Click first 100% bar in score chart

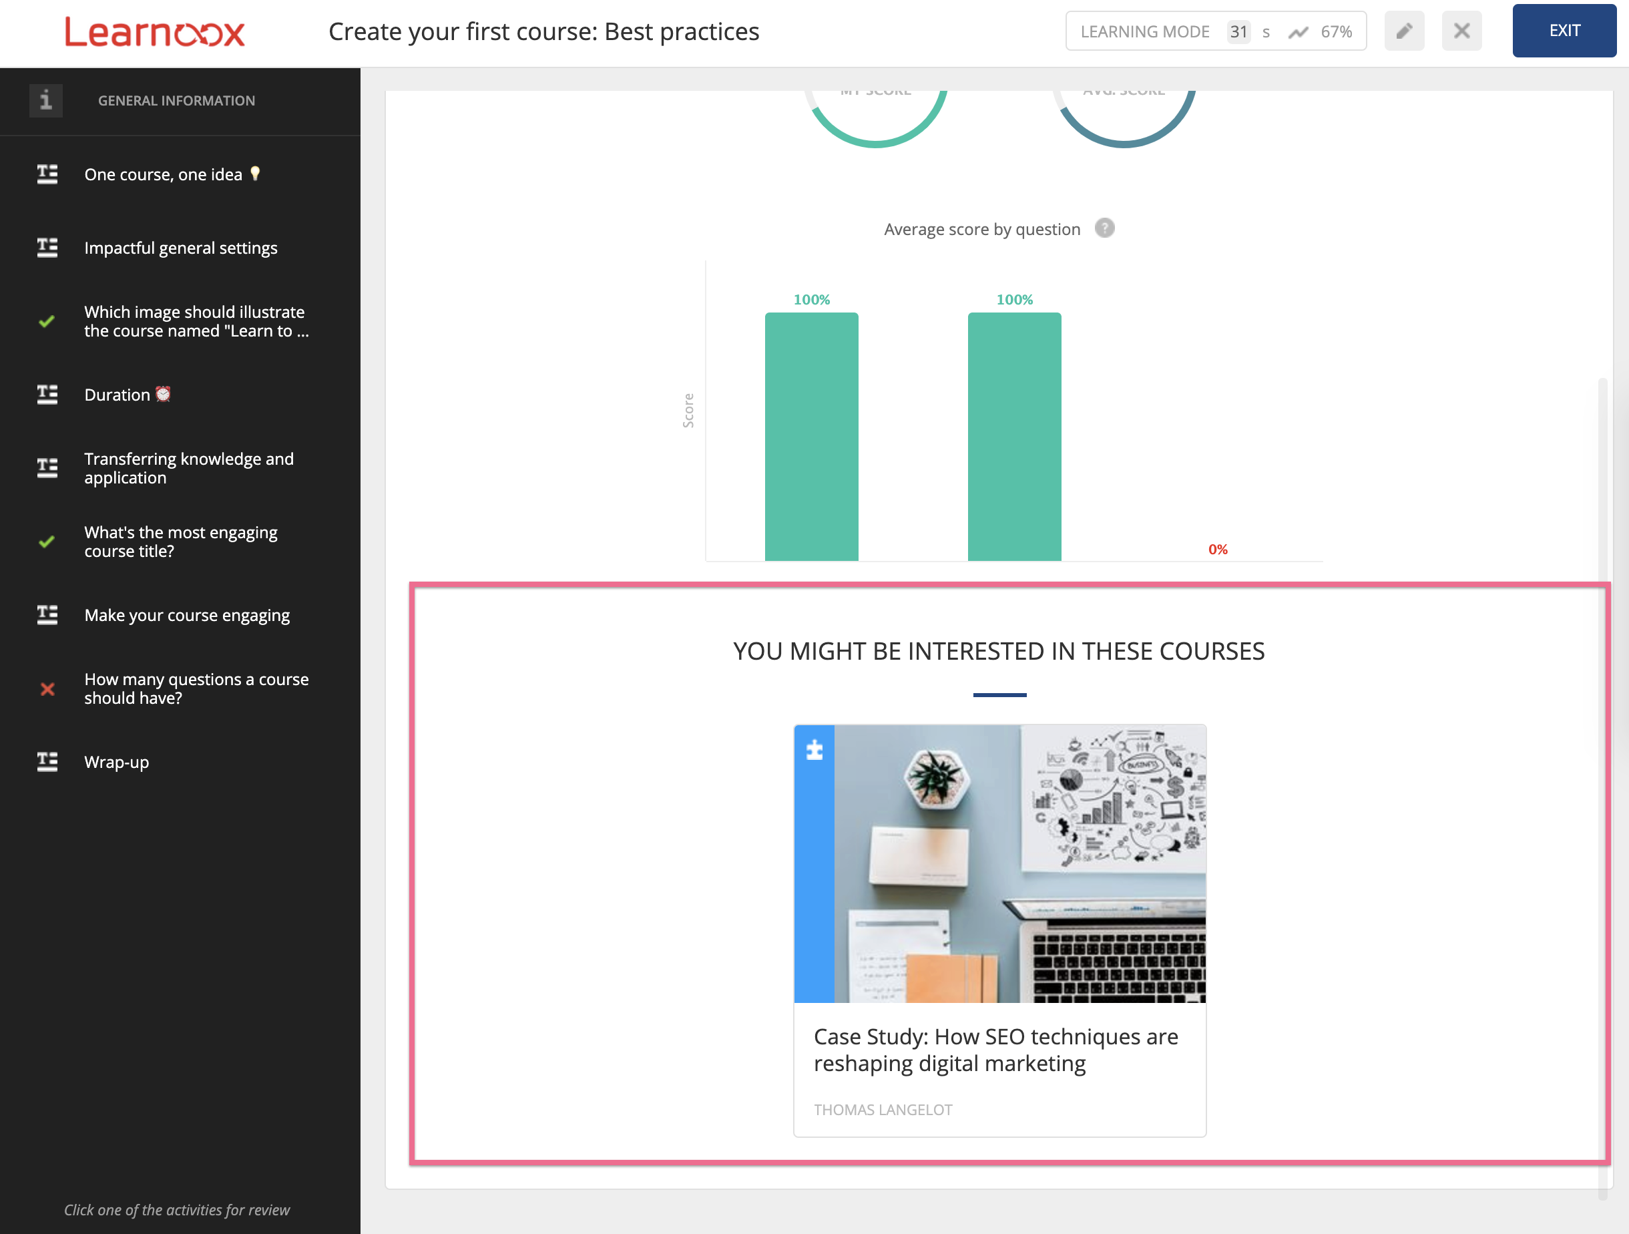point(810,436)
